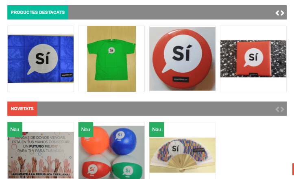The width and height of the screenshot is (294, 179).
Task: Click the red tab at right edge
Action: (x=293, y=169)
